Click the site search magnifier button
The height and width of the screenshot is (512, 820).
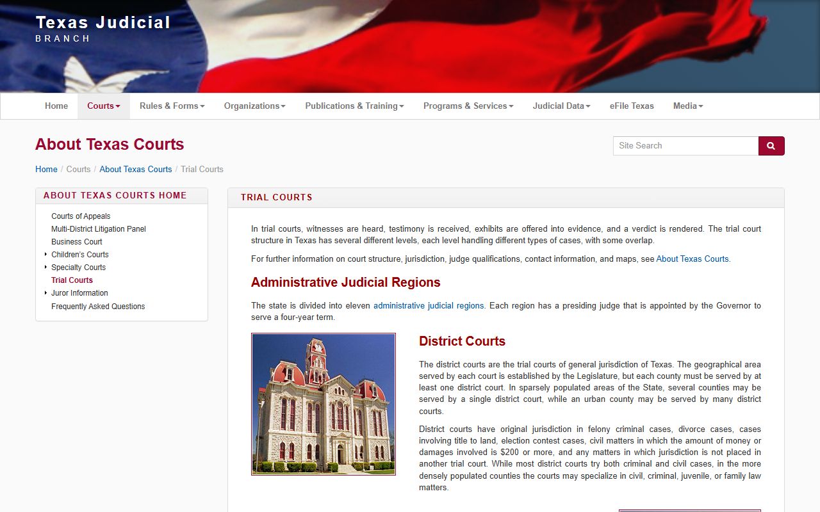(771, 146)
